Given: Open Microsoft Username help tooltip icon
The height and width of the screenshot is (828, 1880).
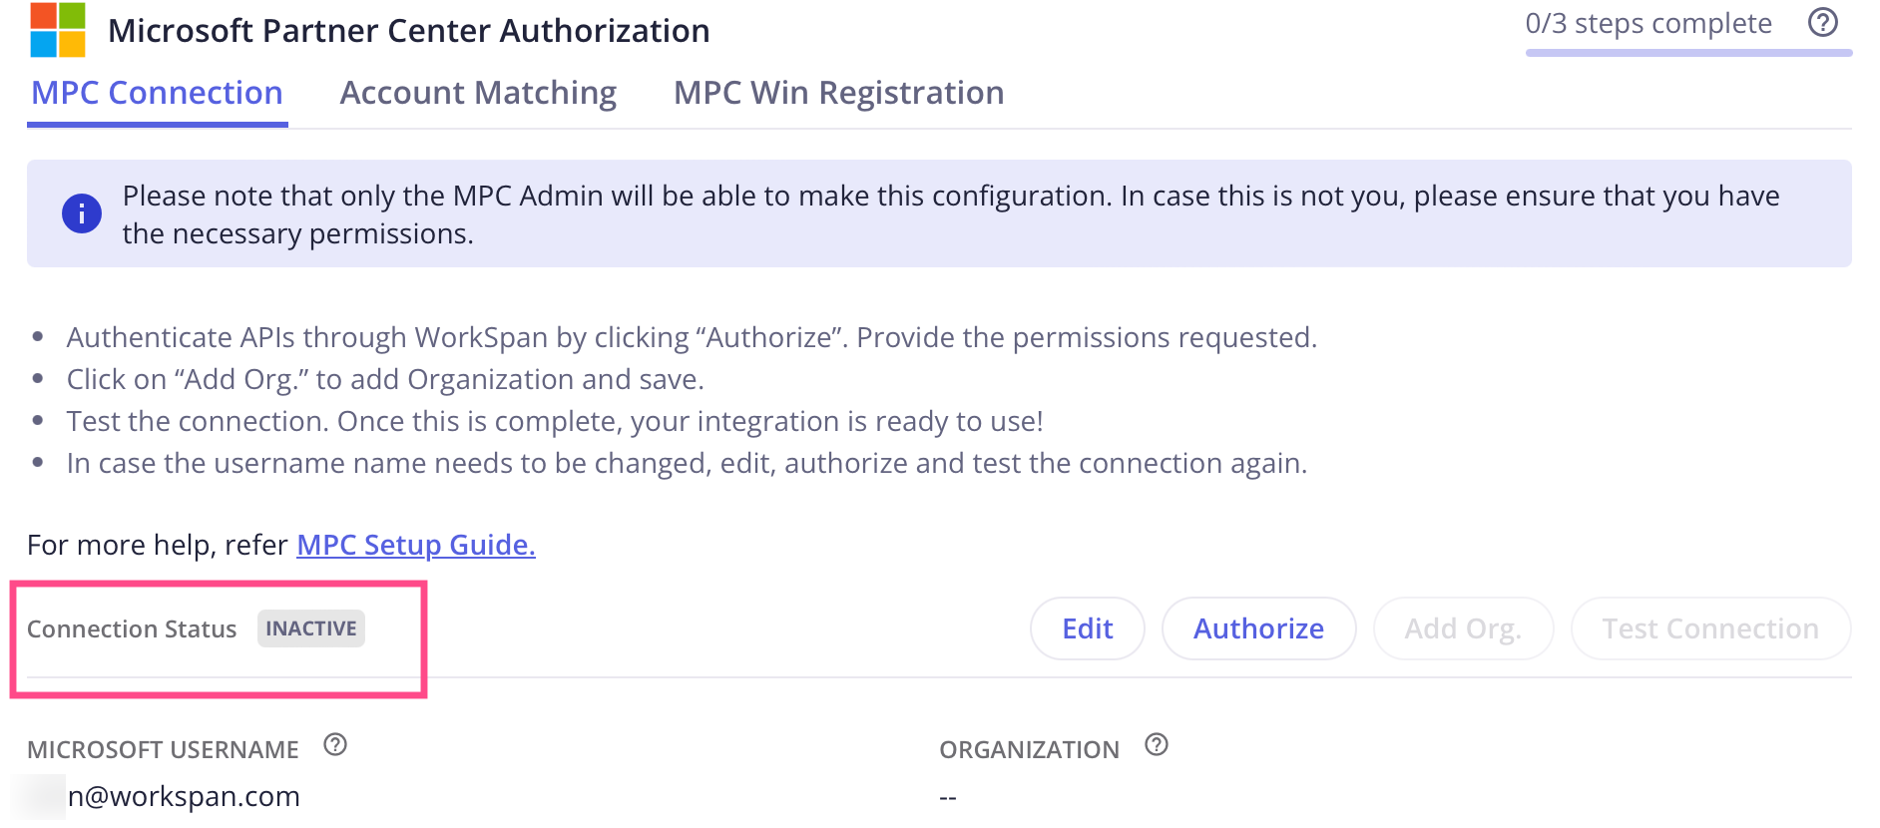Looking at the screenshot, I should 335,745.
